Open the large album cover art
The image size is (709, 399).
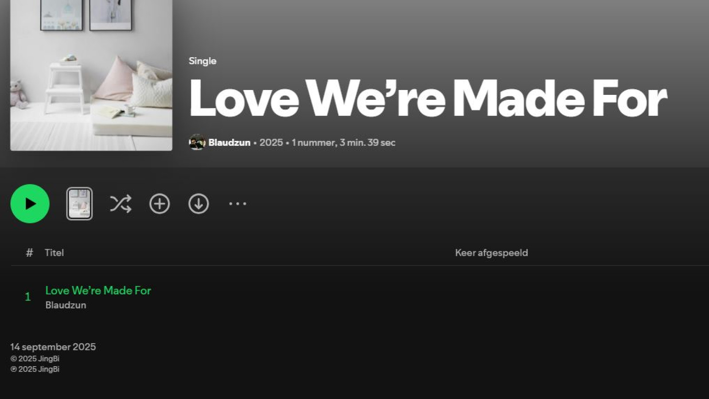(91, 75)
